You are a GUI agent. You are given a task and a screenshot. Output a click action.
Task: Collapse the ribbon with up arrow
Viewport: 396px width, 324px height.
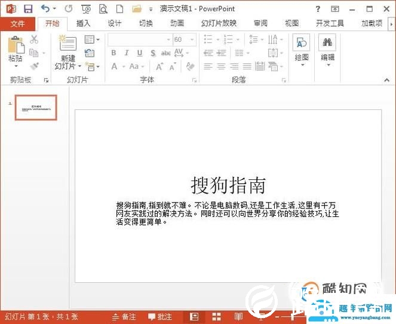click(386, 80)
